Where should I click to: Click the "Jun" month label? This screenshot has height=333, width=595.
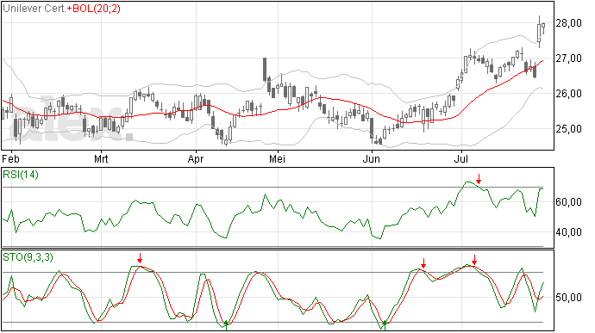point(371,158)
